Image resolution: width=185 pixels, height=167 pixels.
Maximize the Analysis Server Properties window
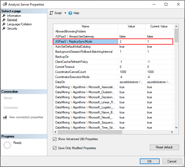[166, 4]
